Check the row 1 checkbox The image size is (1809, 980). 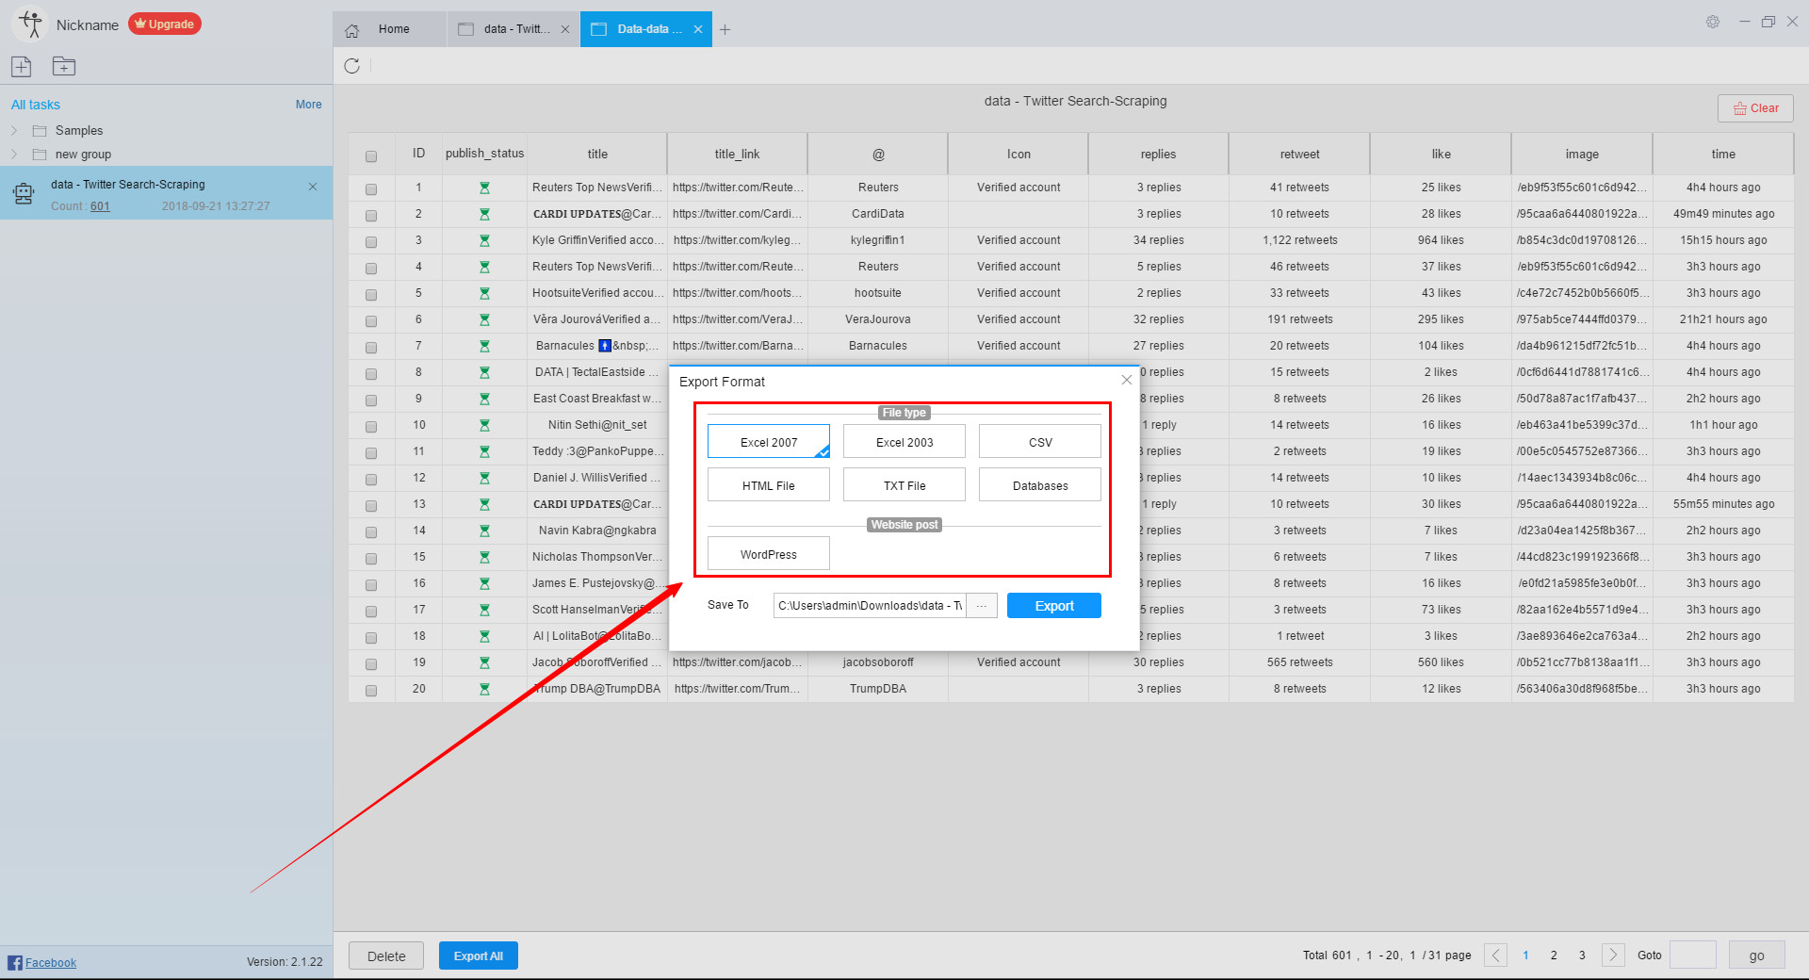click(x=371, y=189)
